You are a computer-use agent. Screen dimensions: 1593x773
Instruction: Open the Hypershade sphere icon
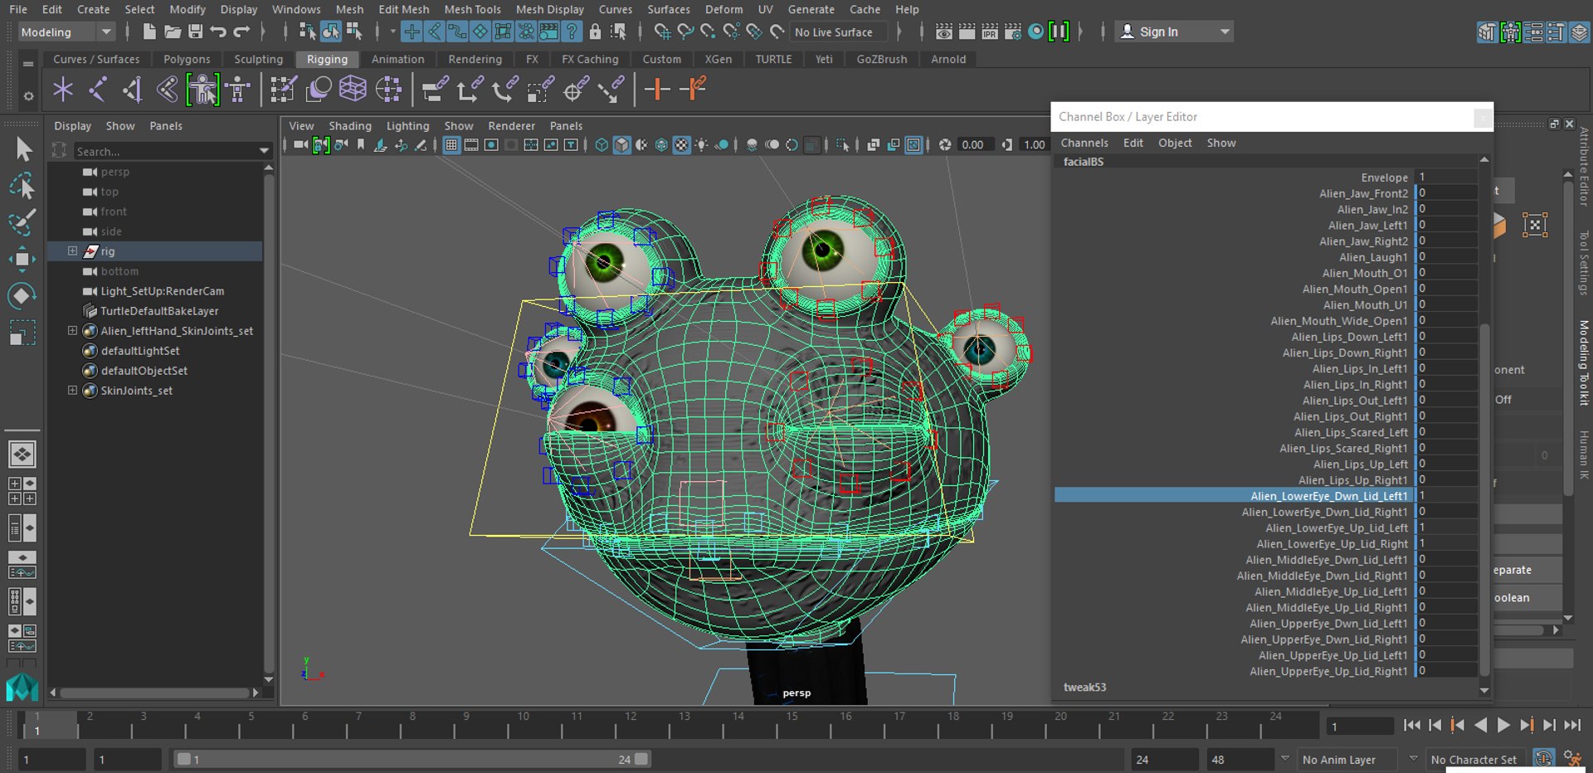[1036, 32]
